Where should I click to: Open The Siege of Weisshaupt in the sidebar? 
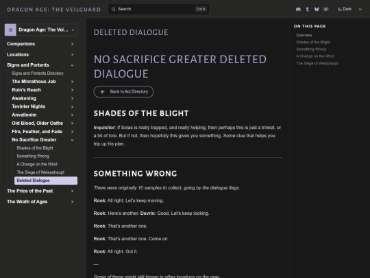pyautogui.click(x=40, y=172)
